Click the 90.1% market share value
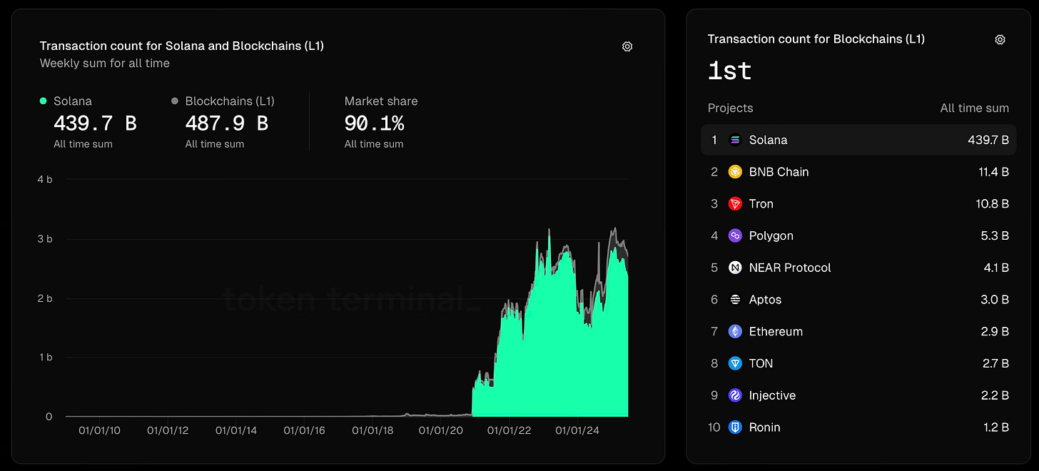This screenshot has width=1039, height=471. coord(374,123)
